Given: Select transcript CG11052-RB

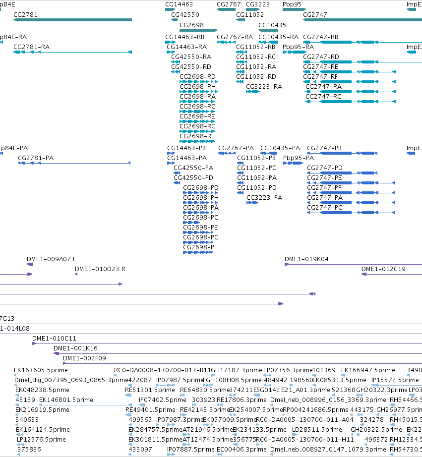Looking at the screenshot, I should tap(256, 47).
